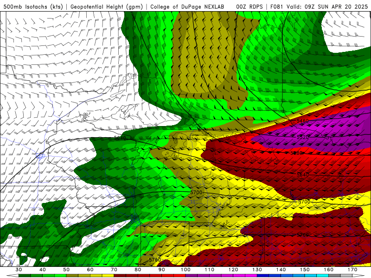Click the bright red swatch just before 100

click(x=179, y=276)
